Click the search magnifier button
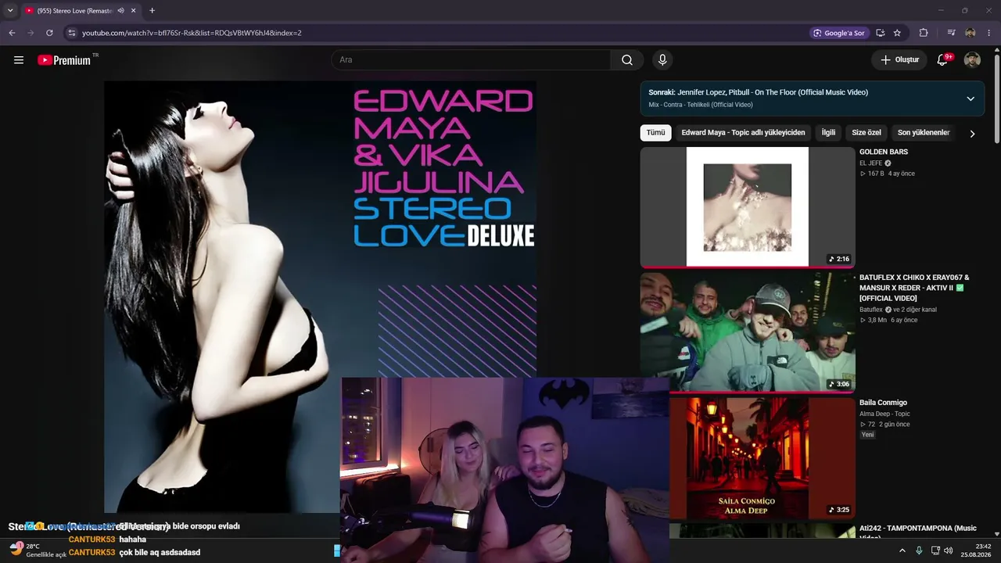 pyautogui.click(x=627, y=60)
